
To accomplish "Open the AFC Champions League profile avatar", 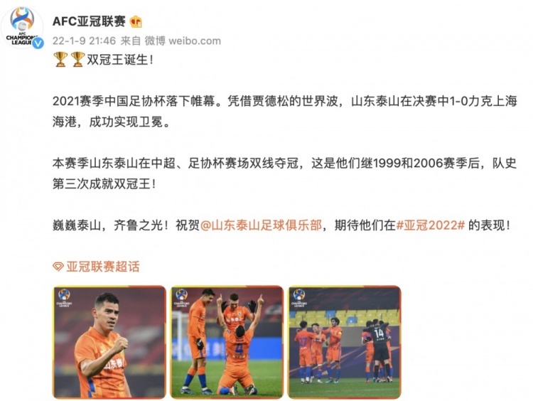I will point(23,27).
